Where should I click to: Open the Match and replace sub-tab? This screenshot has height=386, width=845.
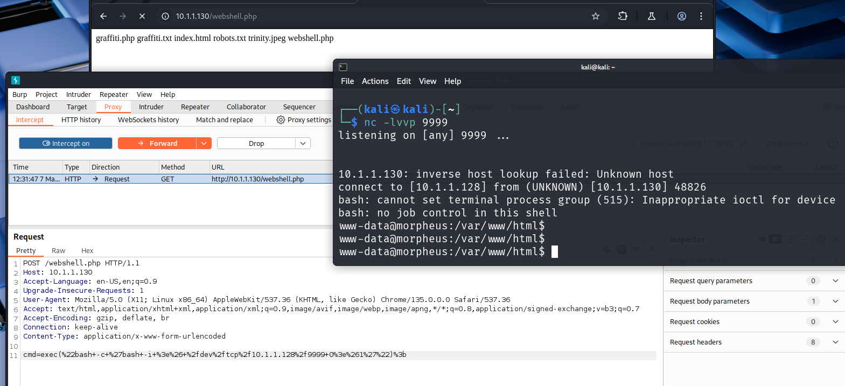tap(225, 120)
